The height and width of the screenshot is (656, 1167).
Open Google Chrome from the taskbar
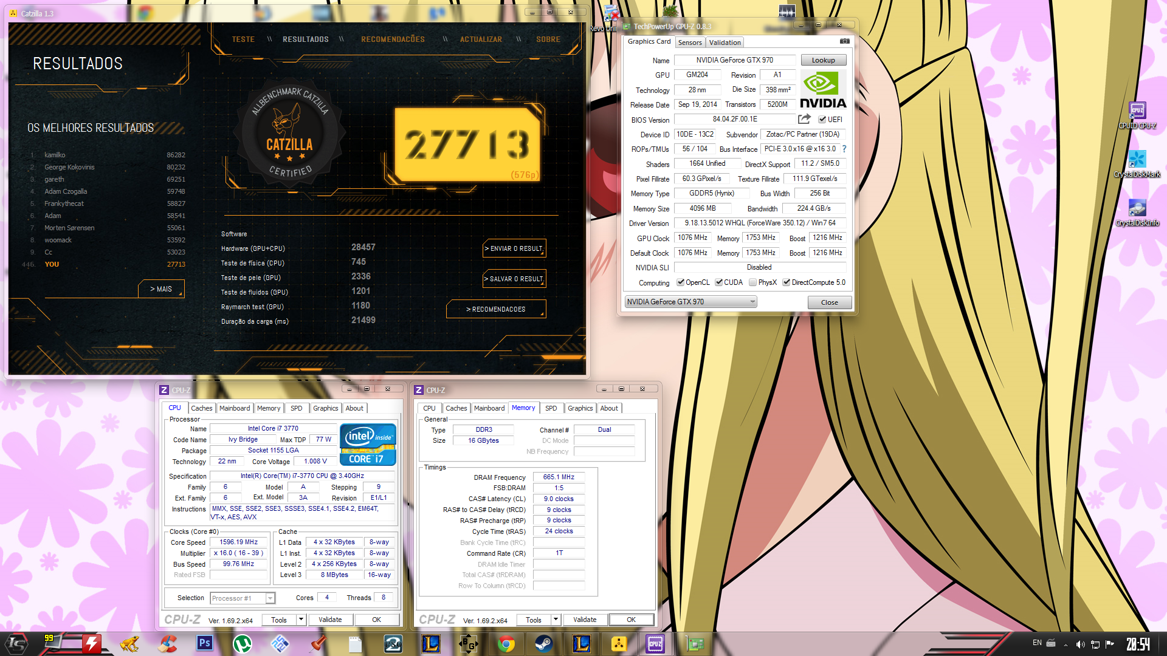pyautogui.click(x=506, y=643)
